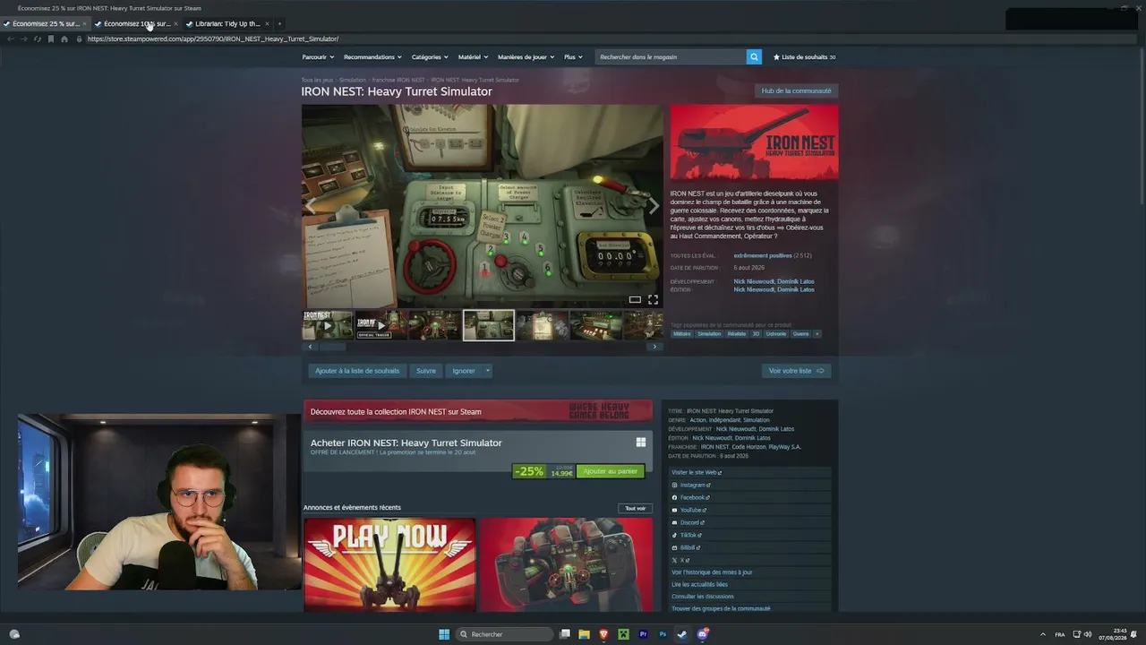1146x645 pixels.
Task: Open the Plus dropdown menu
Action: pyautogui.click(x=573, y=56)
